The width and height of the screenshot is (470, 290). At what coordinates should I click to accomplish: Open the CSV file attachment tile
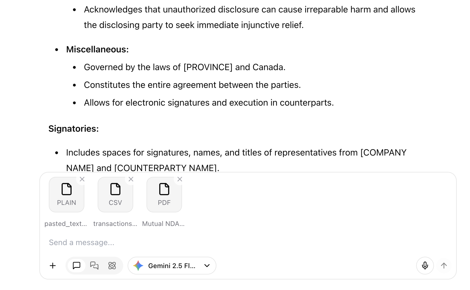click(x=115, y=195)
